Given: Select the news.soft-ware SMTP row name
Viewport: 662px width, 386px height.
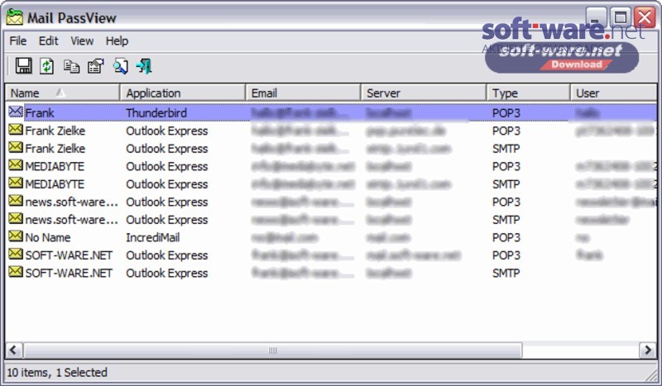Looking at the screenshot, I should 71,220.
